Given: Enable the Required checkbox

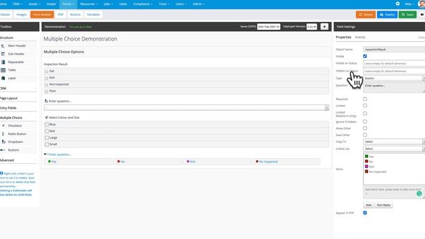Looking at the screenshot, I should [365, 99].
